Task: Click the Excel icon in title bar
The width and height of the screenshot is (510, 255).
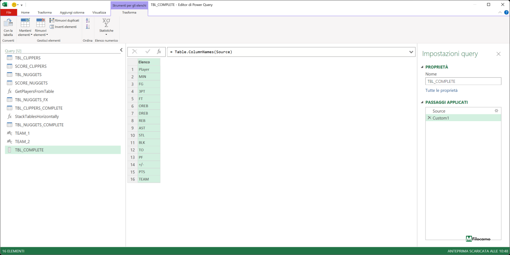Action: 5,5
